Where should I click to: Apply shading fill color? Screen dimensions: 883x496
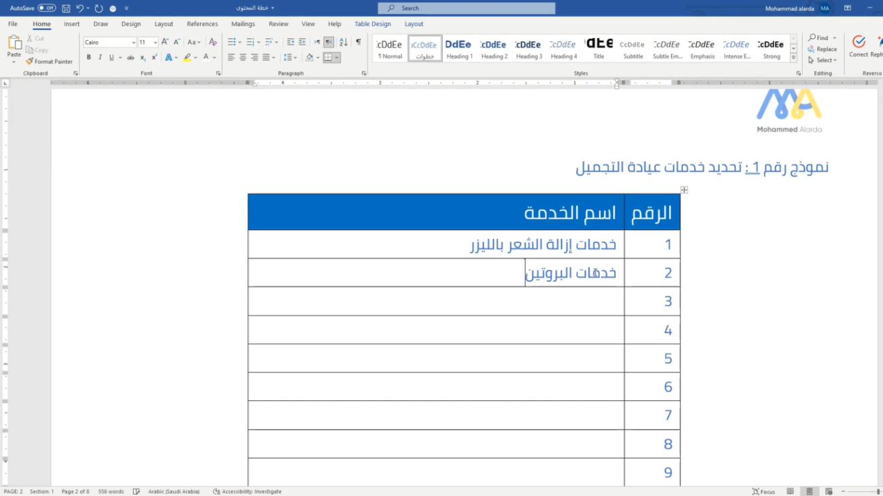pos(310,58)
